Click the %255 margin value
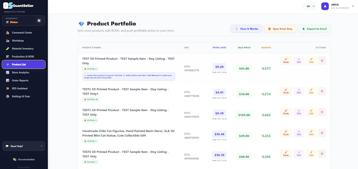358x169 pixels. click(266, 136)
